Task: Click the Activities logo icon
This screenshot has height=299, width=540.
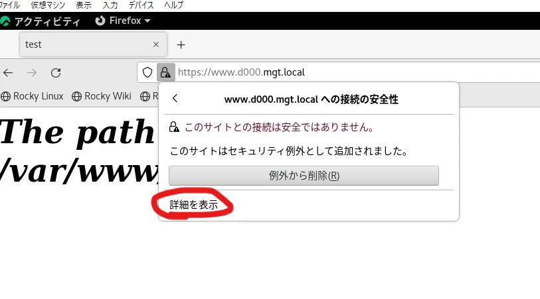Action: [x=5, y=21]
